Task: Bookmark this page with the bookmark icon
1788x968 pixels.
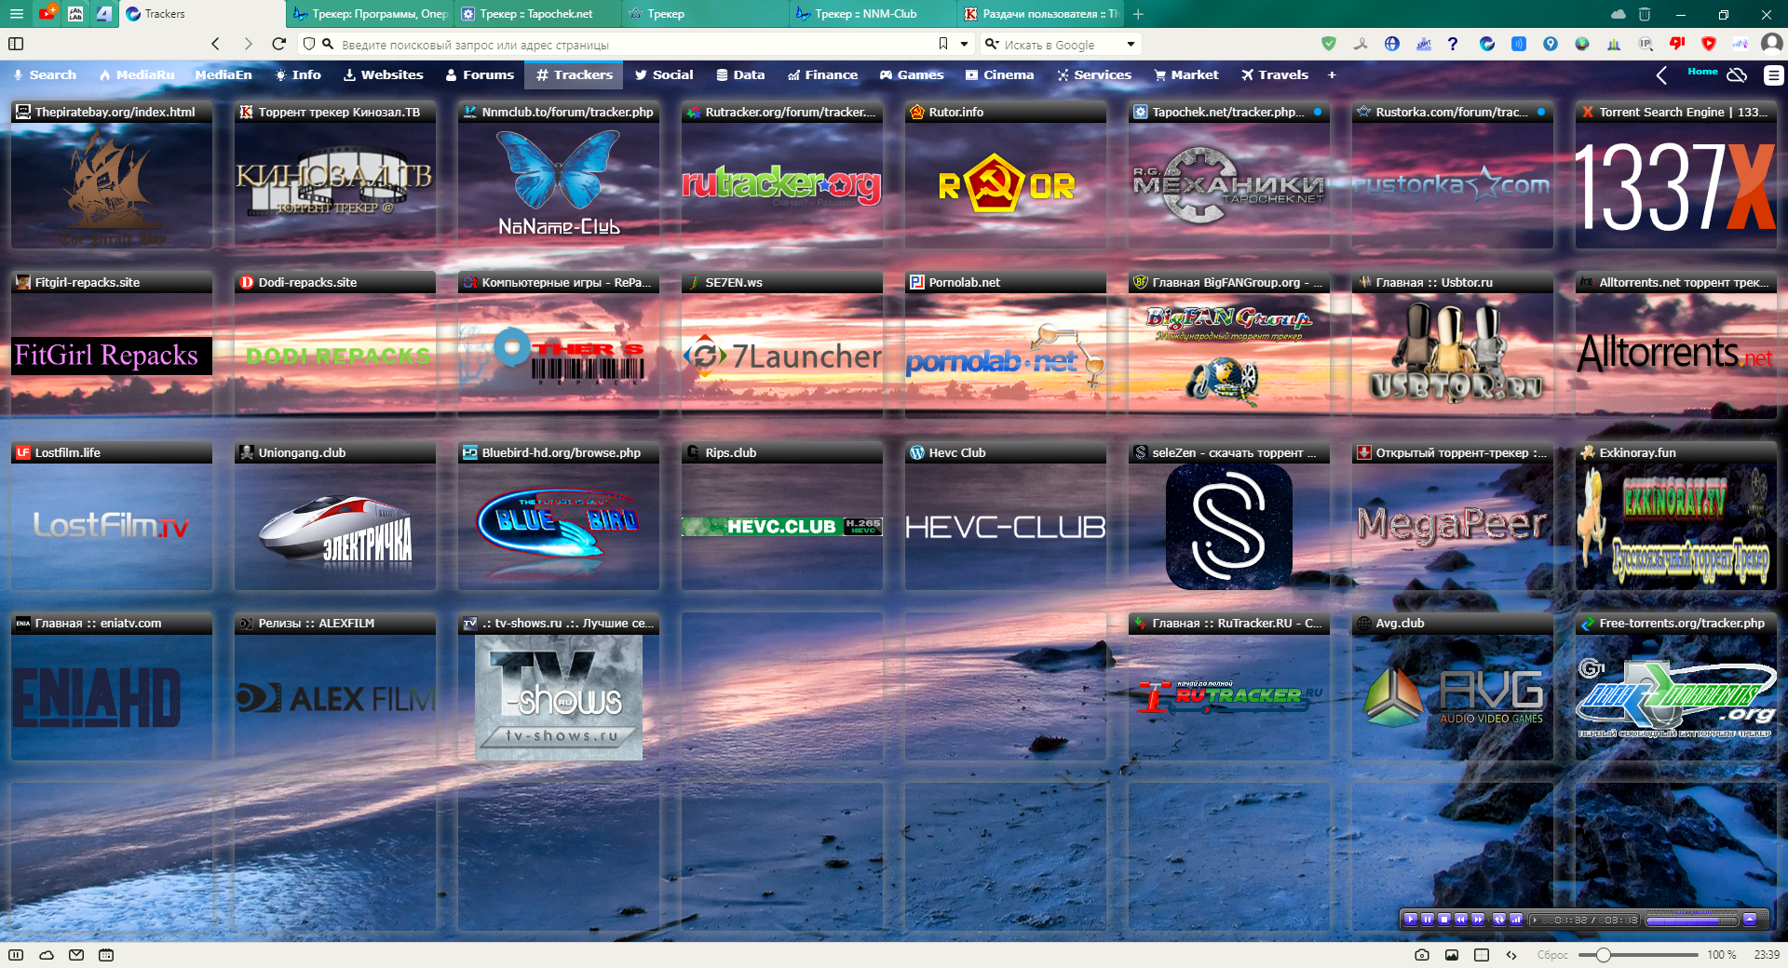Action: click(x=943, y=44)
